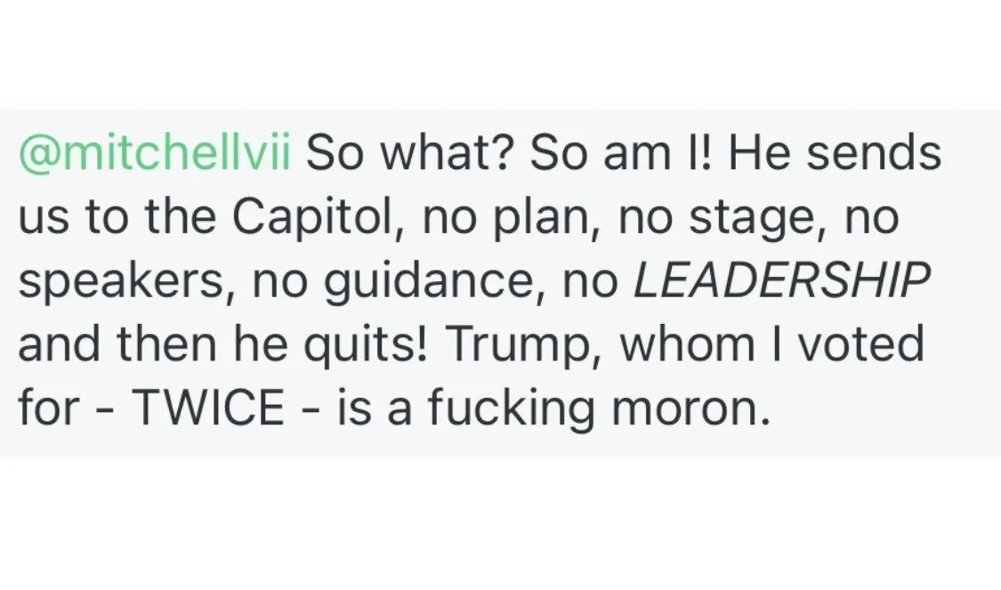Click the italic word LEADERSHIP
Viewport: 1001px width, 590px height.
(779, 281)
